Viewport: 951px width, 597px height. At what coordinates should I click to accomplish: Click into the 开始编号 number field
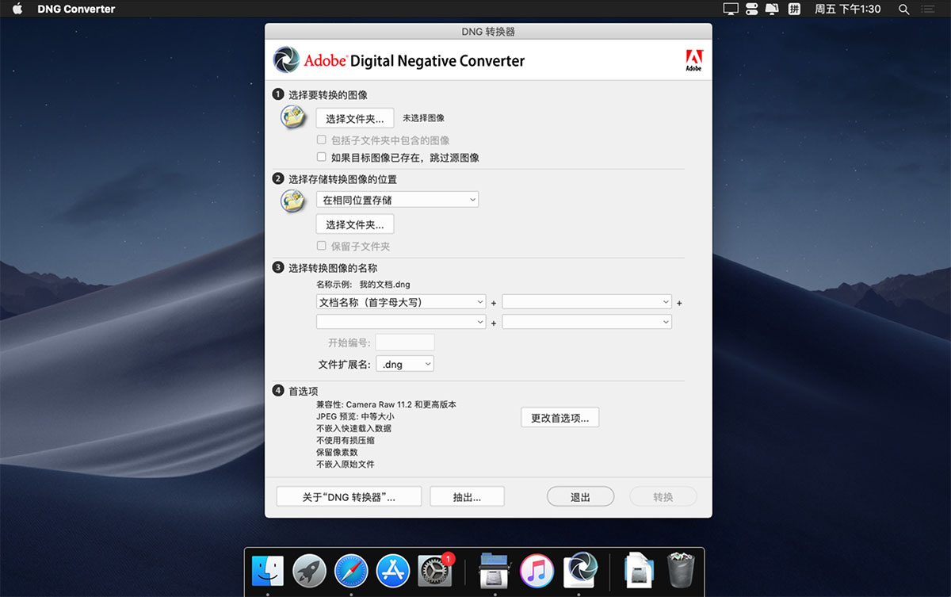click(405, 343)
